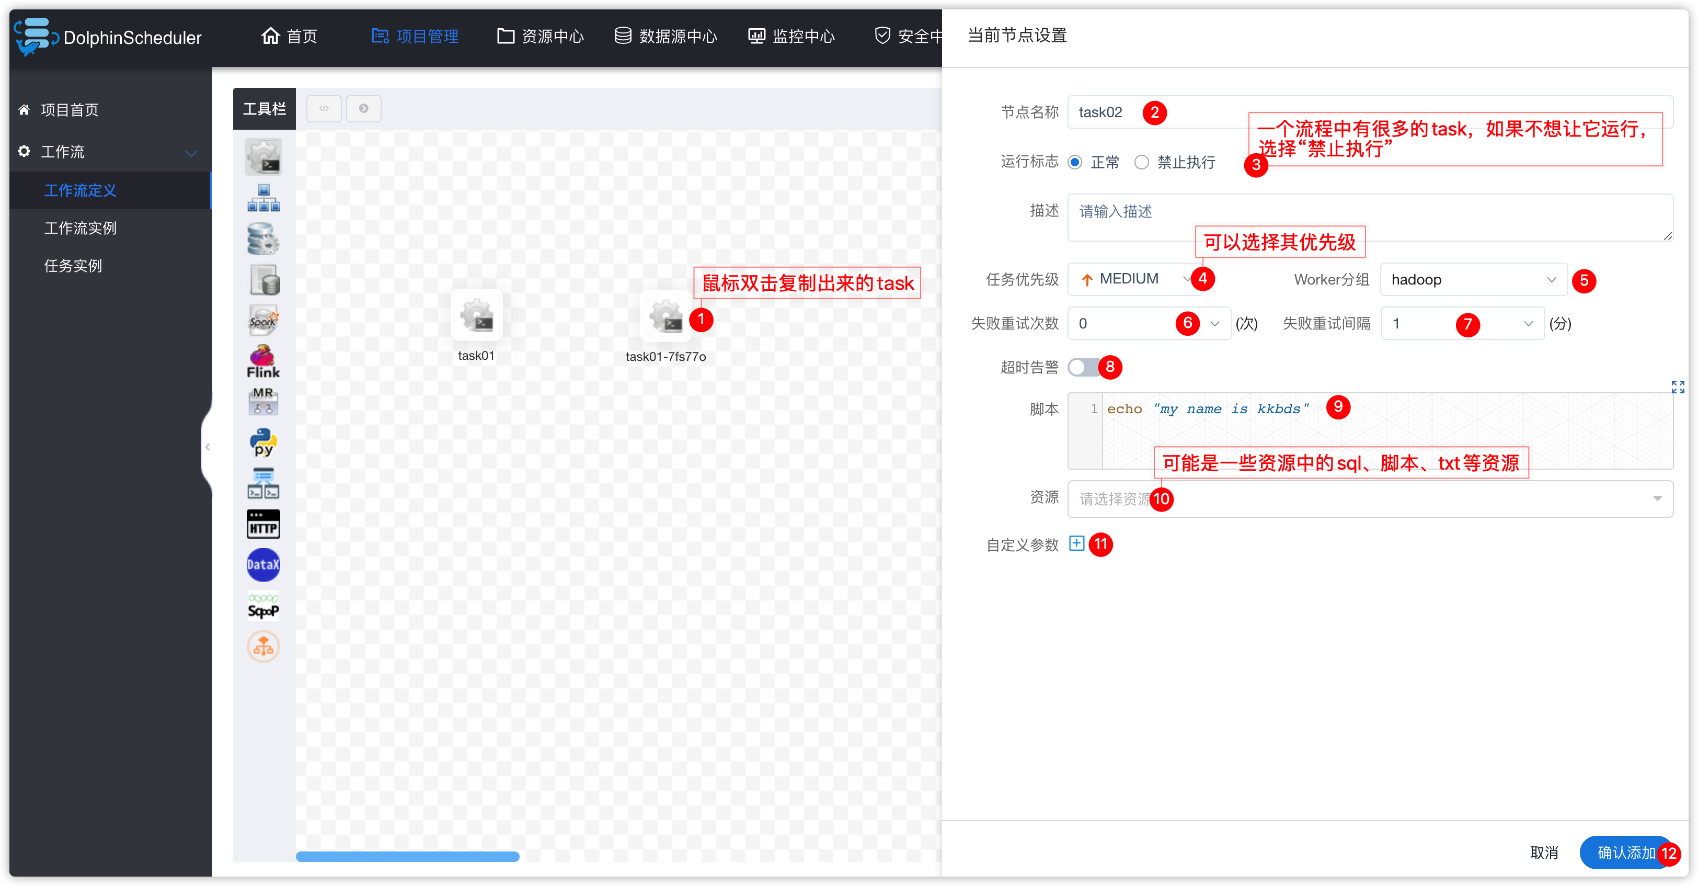The height and width of the screenshot is (886, 1698).
Task: Click the 描述 text area
Action: point(1370,218)
